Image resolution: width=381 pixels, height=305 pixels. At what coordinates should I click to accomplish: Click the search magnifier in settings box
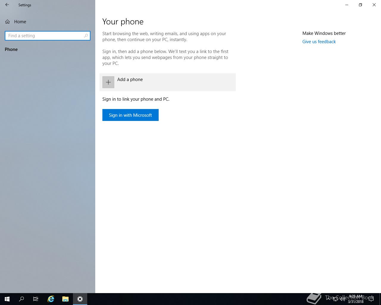(x=86, y=36)
